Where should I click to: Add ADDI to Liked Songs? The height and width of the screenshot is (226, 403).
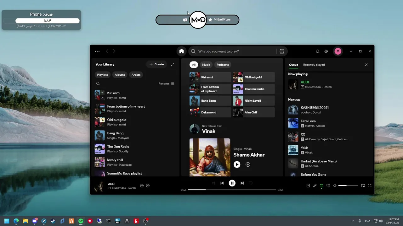[x=148, y=186]
